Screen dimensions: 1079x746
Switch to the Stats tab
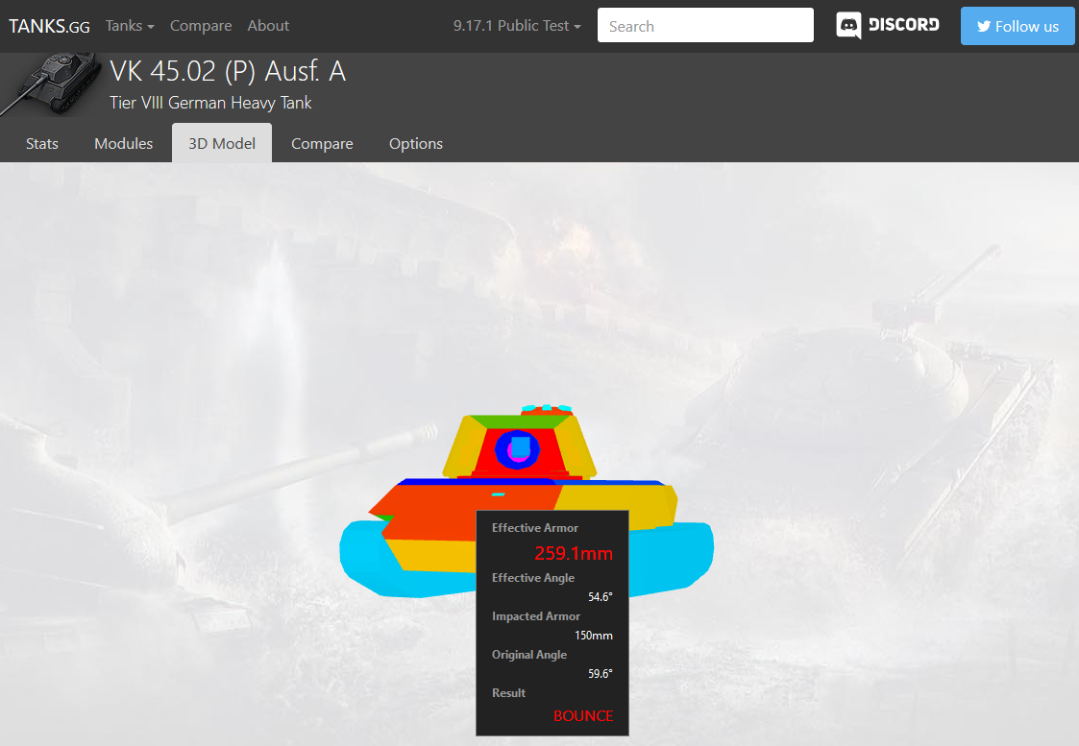click(42, 144)
